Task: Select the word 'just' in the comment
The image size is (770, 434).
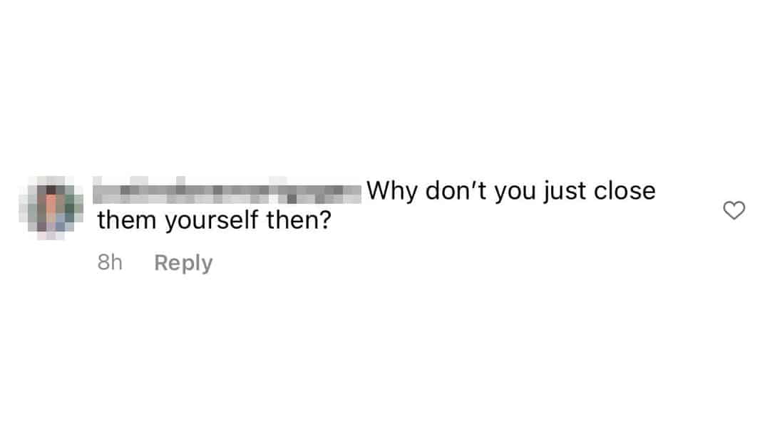Action: click(x=564, y=192)
